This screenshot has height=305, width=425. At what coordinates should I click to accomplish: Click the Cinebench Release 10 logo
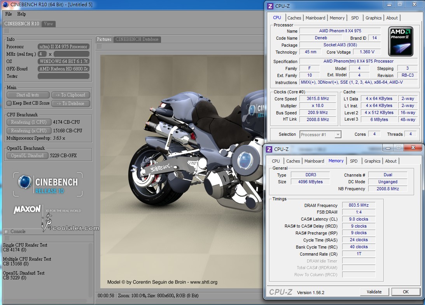48,184
